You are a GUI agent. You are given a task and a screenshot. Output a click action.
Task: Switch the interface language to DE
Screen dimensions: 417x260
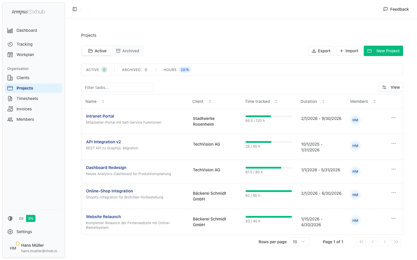(21, 218)
